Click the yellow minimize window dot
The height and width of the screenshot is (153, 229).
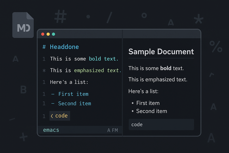coord(48,34)
